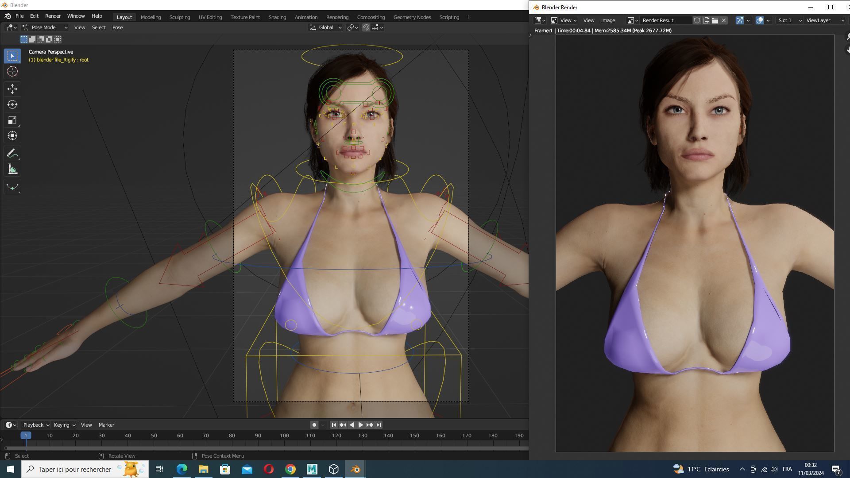Image resolution: width=850 pixels, height=478 pixels.
Task: Select the Cursor tool in toolbar
Action: [12, 71]
